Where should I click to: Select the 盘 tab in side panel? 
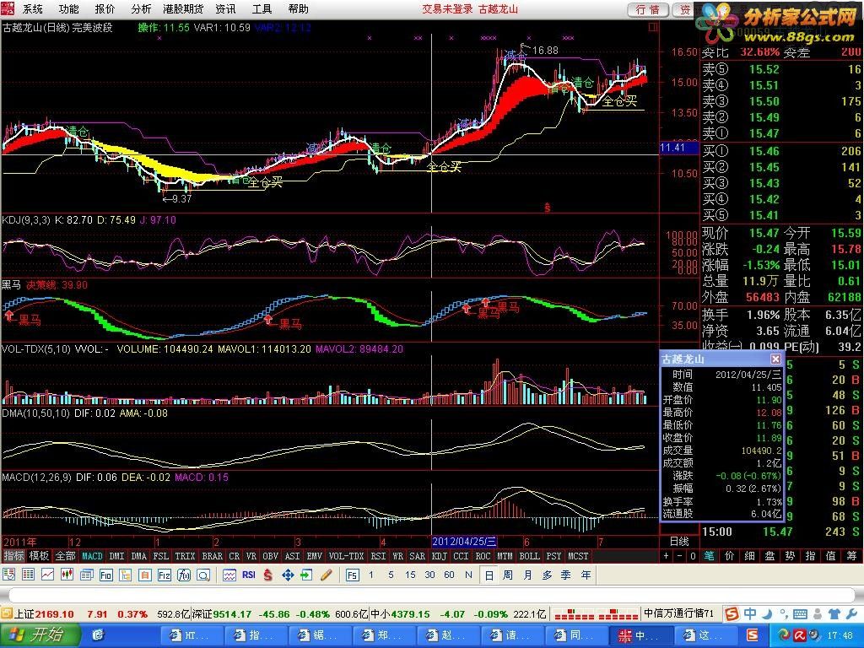coord(769,556)
